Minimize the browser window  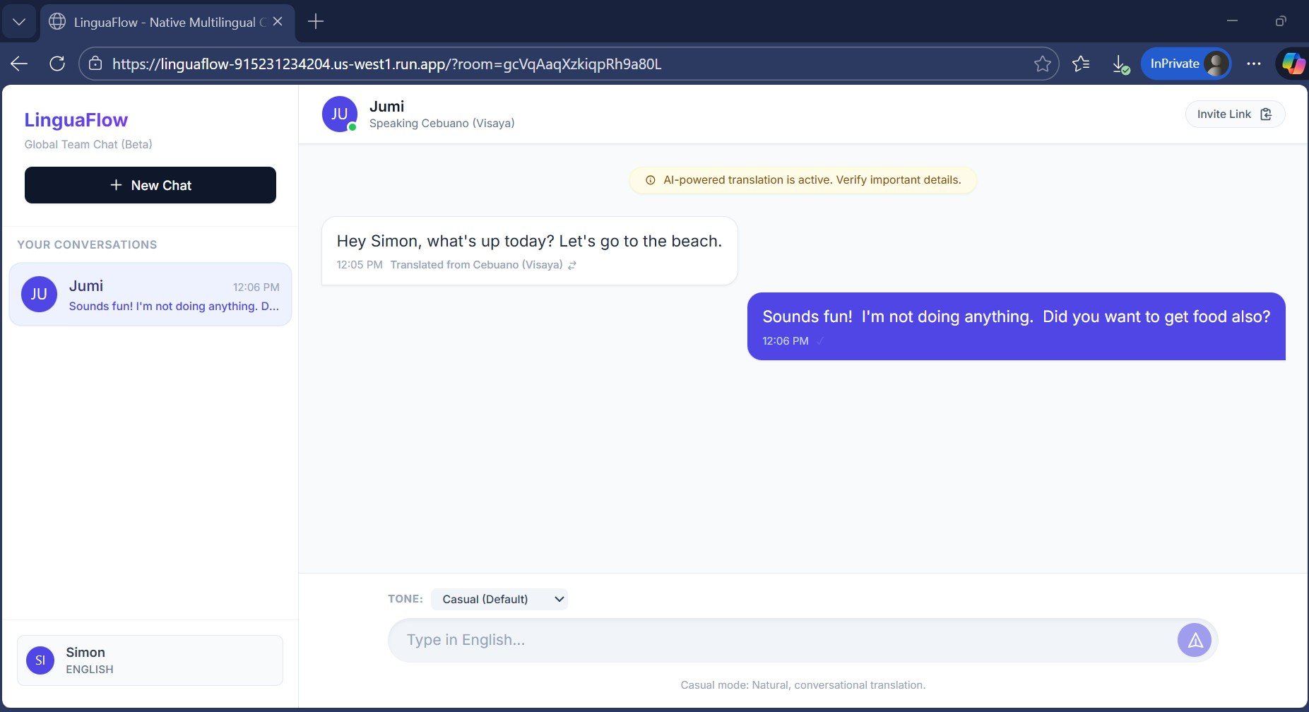pos(1232,21)
